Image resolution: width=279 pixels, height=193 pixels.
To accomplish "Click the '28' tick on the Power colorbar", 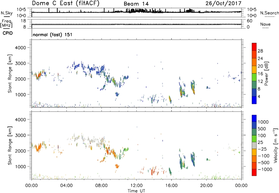I will (260, 51).
